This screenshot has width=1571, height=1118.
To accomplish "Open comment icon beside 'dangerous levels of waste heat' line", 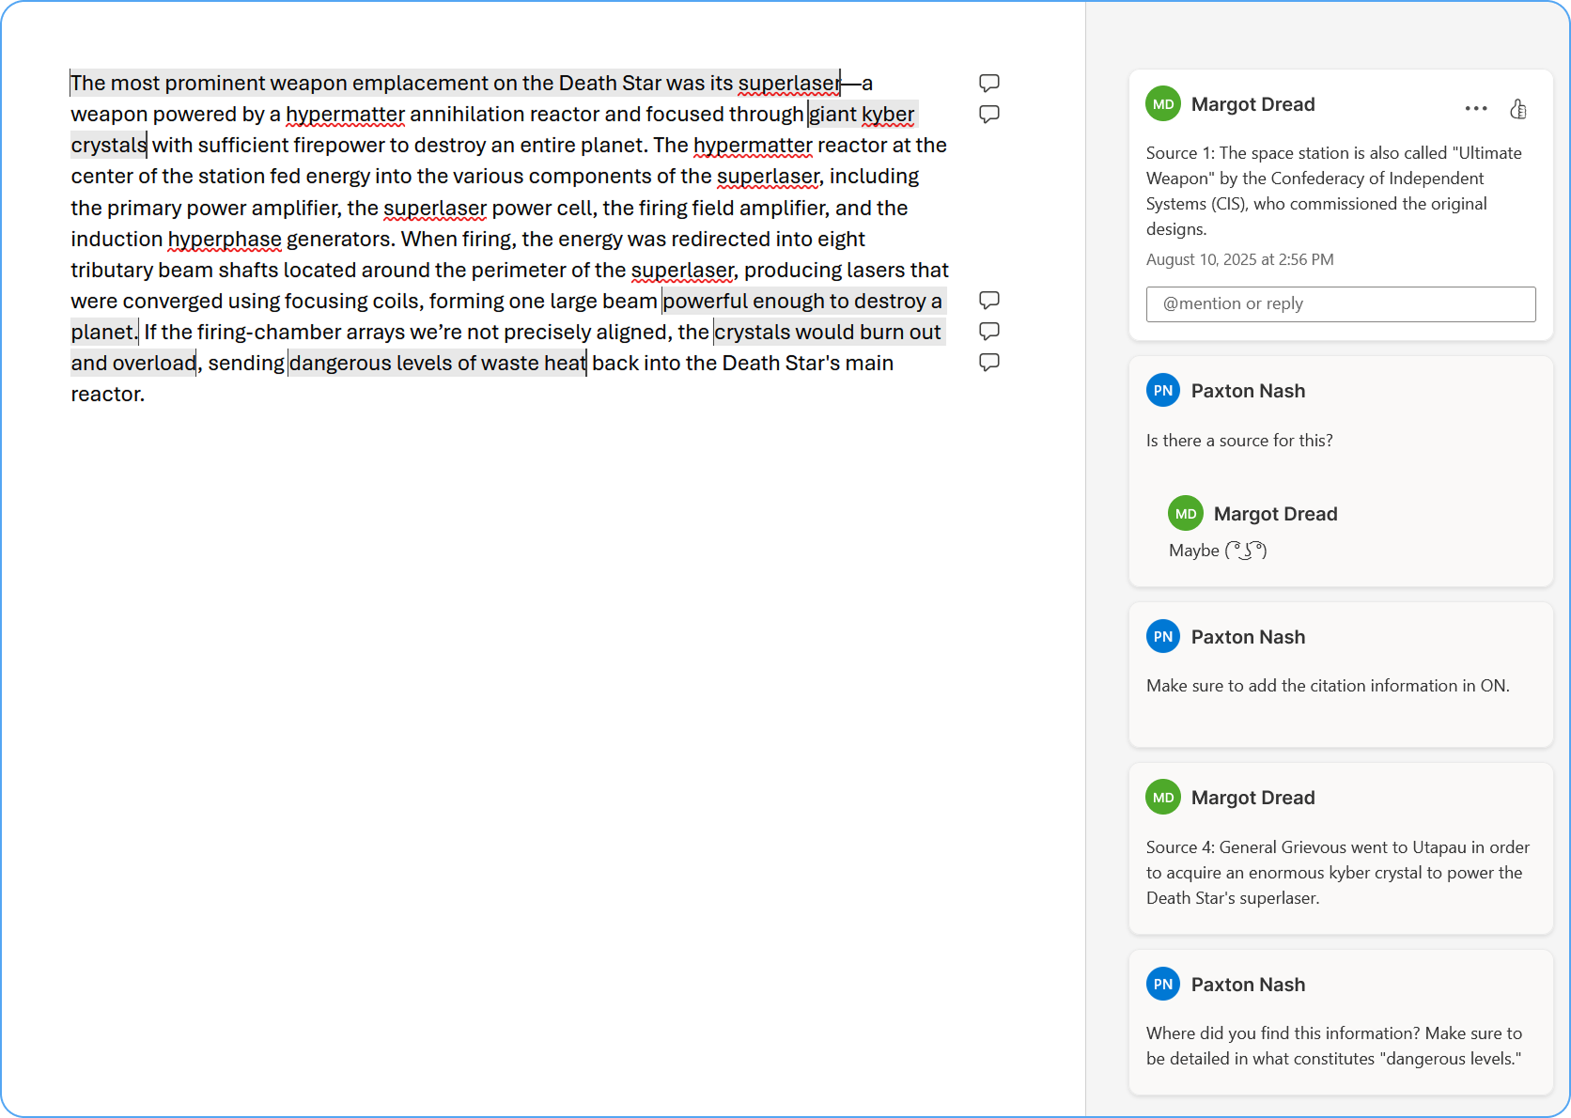I will [988, 362].
